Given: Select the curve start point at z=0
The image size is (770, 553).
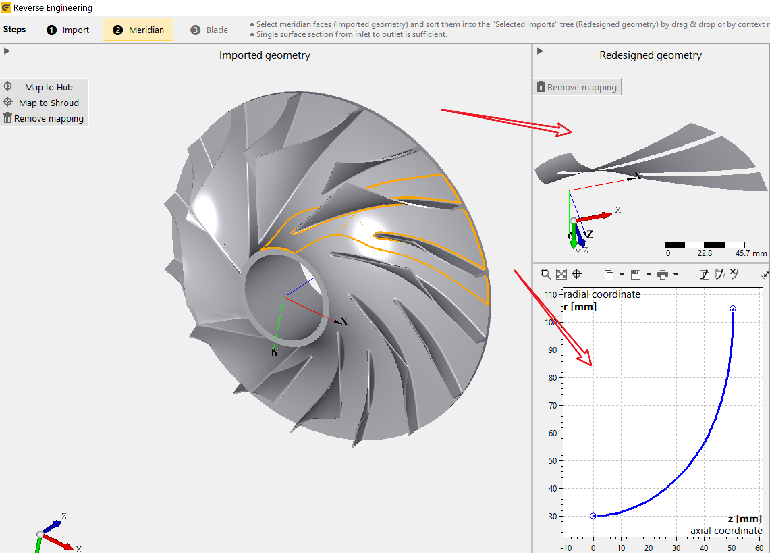Looking at the screenshot, I should click(x=593, y=516).
